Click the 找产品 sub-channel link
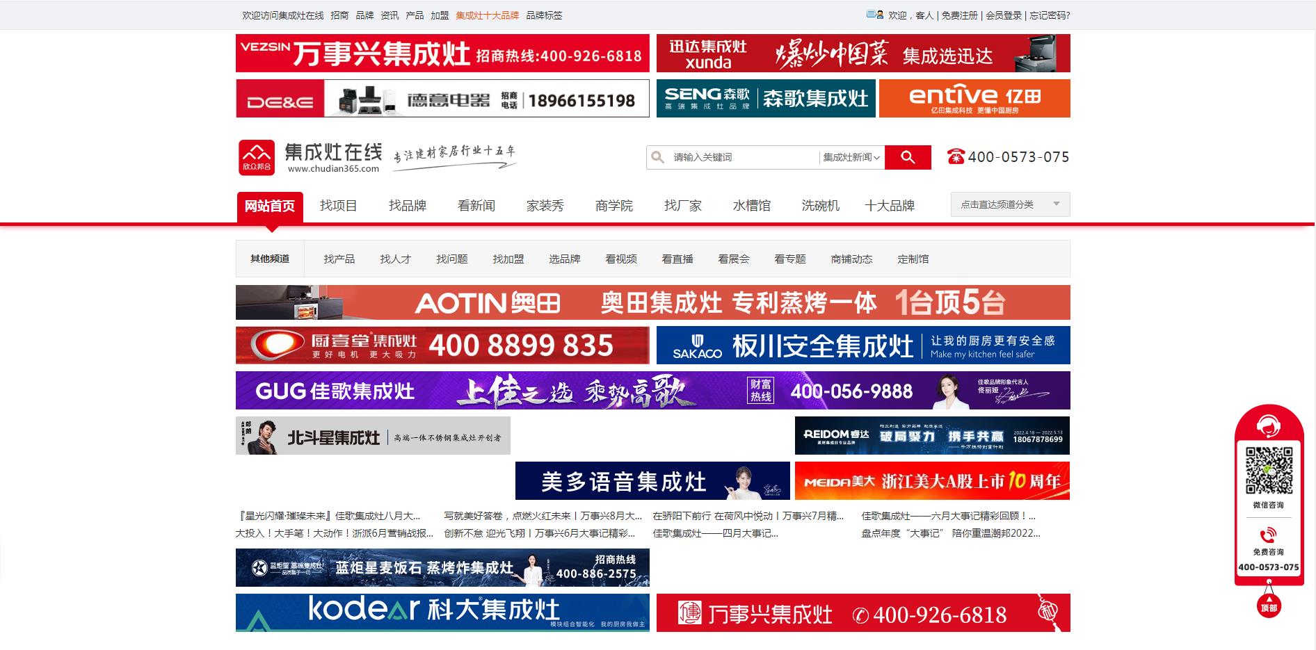This screenshot has width=1316, height=650. (x=339, y=259)
